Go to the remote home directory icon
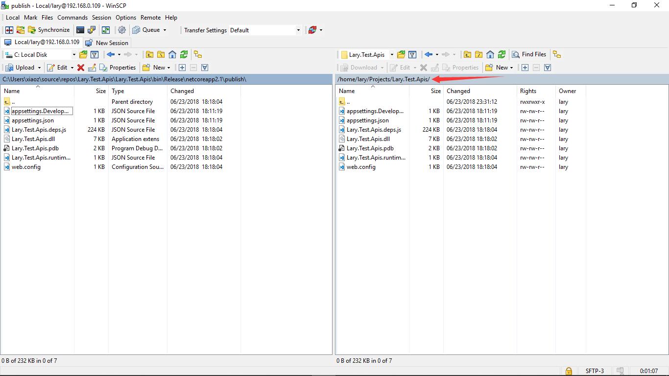The height and width of the screenshot is (376, 669). (x=490, y=54)
